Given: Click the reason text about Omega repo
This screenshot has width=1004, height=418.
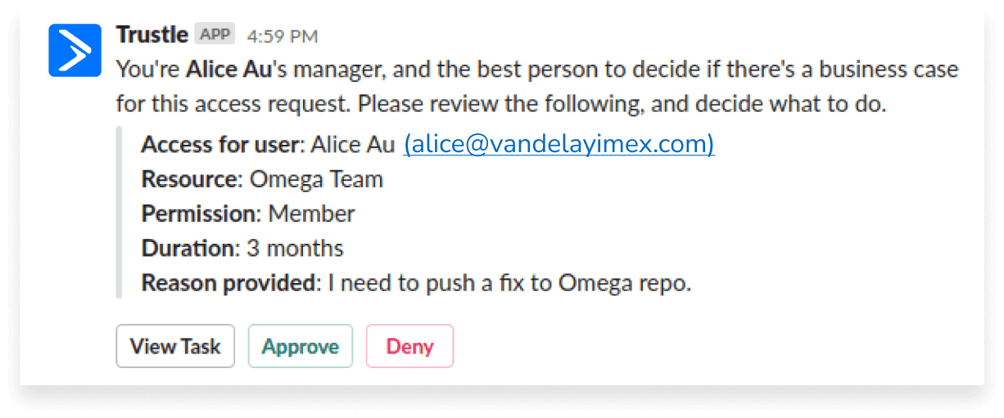Looking at the screenshot, I should click(x=510, y=283).
